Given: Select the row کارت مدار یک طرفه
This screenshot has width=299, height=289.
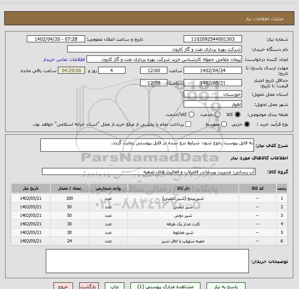Looking at the screenshot, I should (x=149, y=224).
